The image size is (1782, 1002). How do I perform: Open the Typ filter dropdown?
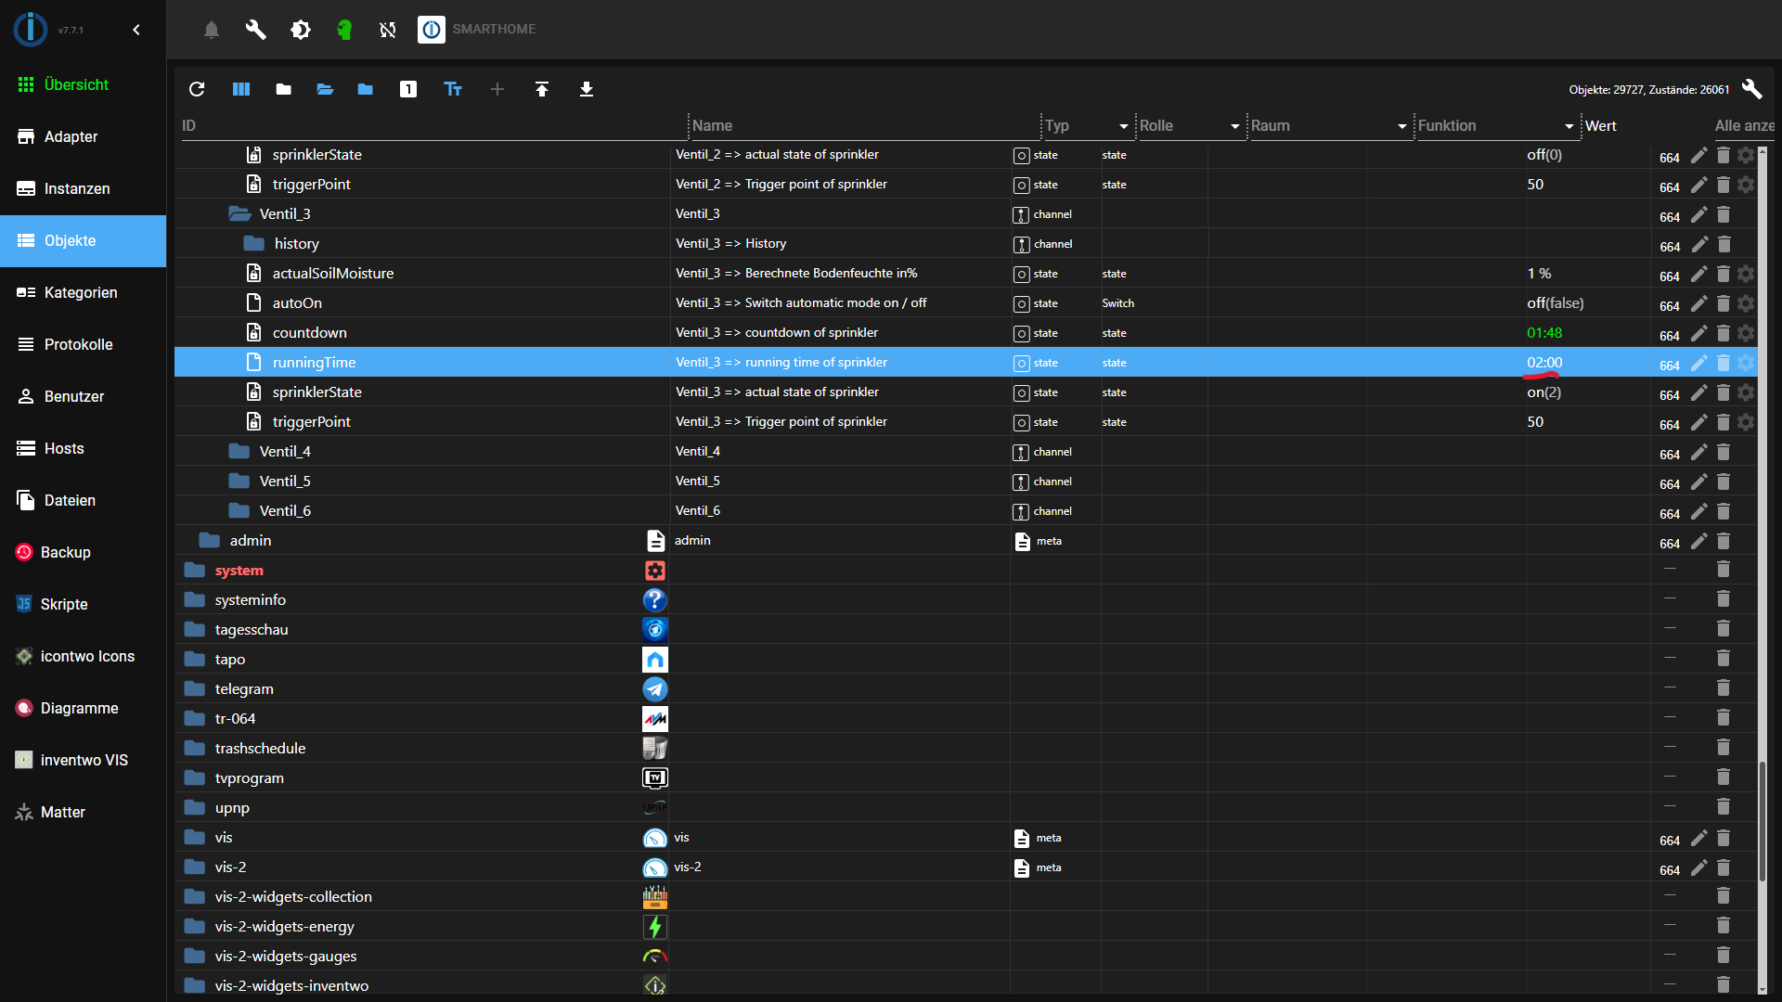point(1123,126)
